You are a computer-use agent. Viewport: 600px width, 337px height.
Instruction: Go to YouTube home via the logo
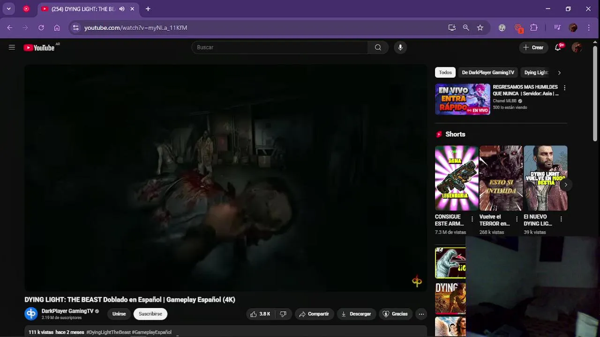[39, 47]
